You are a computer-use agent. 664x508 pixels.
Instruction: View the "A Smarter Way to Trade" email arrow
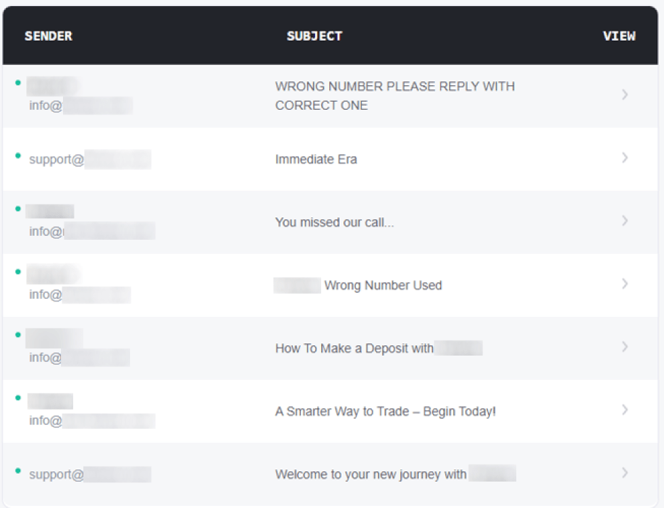(625, 410)
